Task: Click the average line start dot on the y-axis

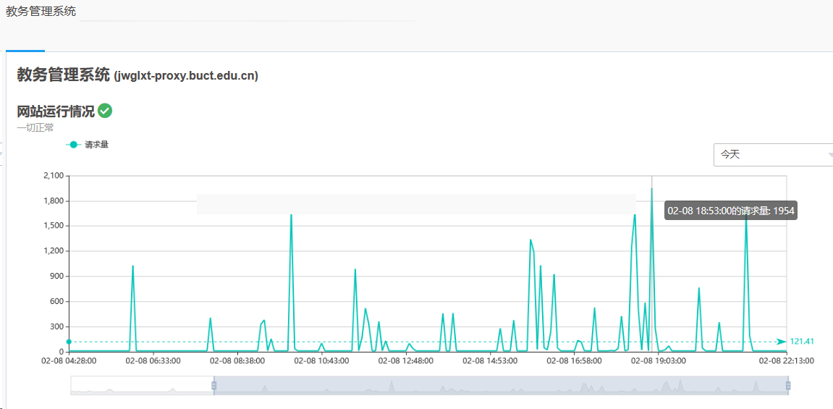Action: [69, 342]
